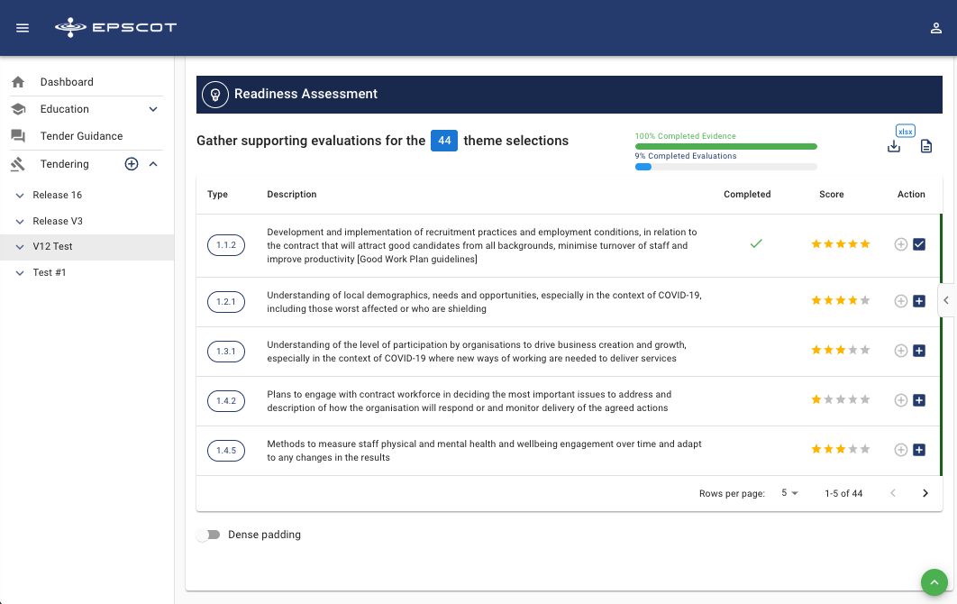The width and height of the screenshot is (957, 604).
Task: Click the Dashboard home icon
Action: click(18, 82)
